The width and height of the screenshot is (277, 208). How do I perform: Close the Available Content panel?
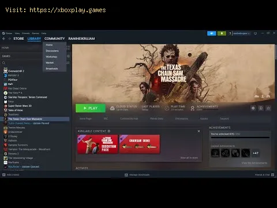click(199, 131)
